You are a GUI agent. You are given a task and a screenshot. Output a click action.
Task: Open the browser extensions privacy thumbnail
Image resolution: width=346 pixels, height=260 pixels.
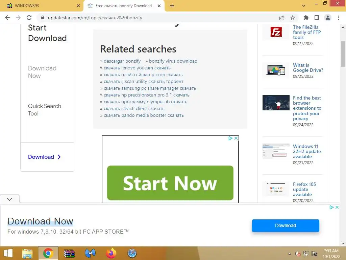point(276,103)
